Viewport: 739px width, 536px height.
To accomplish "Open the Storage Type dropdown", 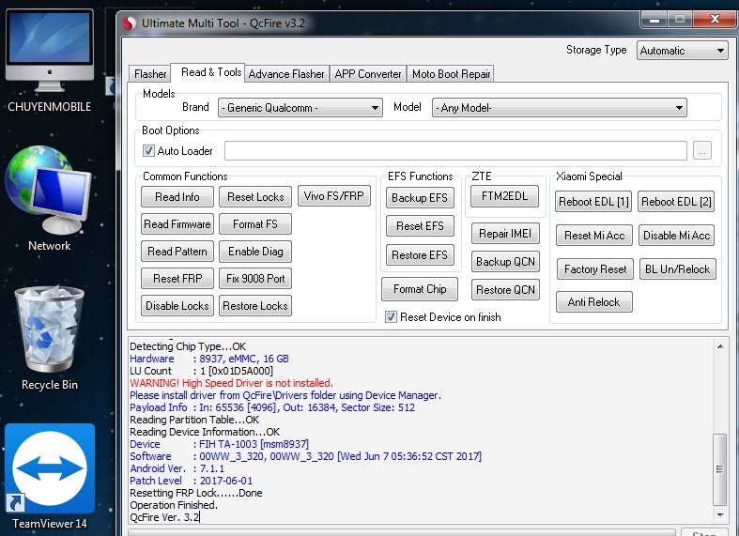I will point(682,51).
